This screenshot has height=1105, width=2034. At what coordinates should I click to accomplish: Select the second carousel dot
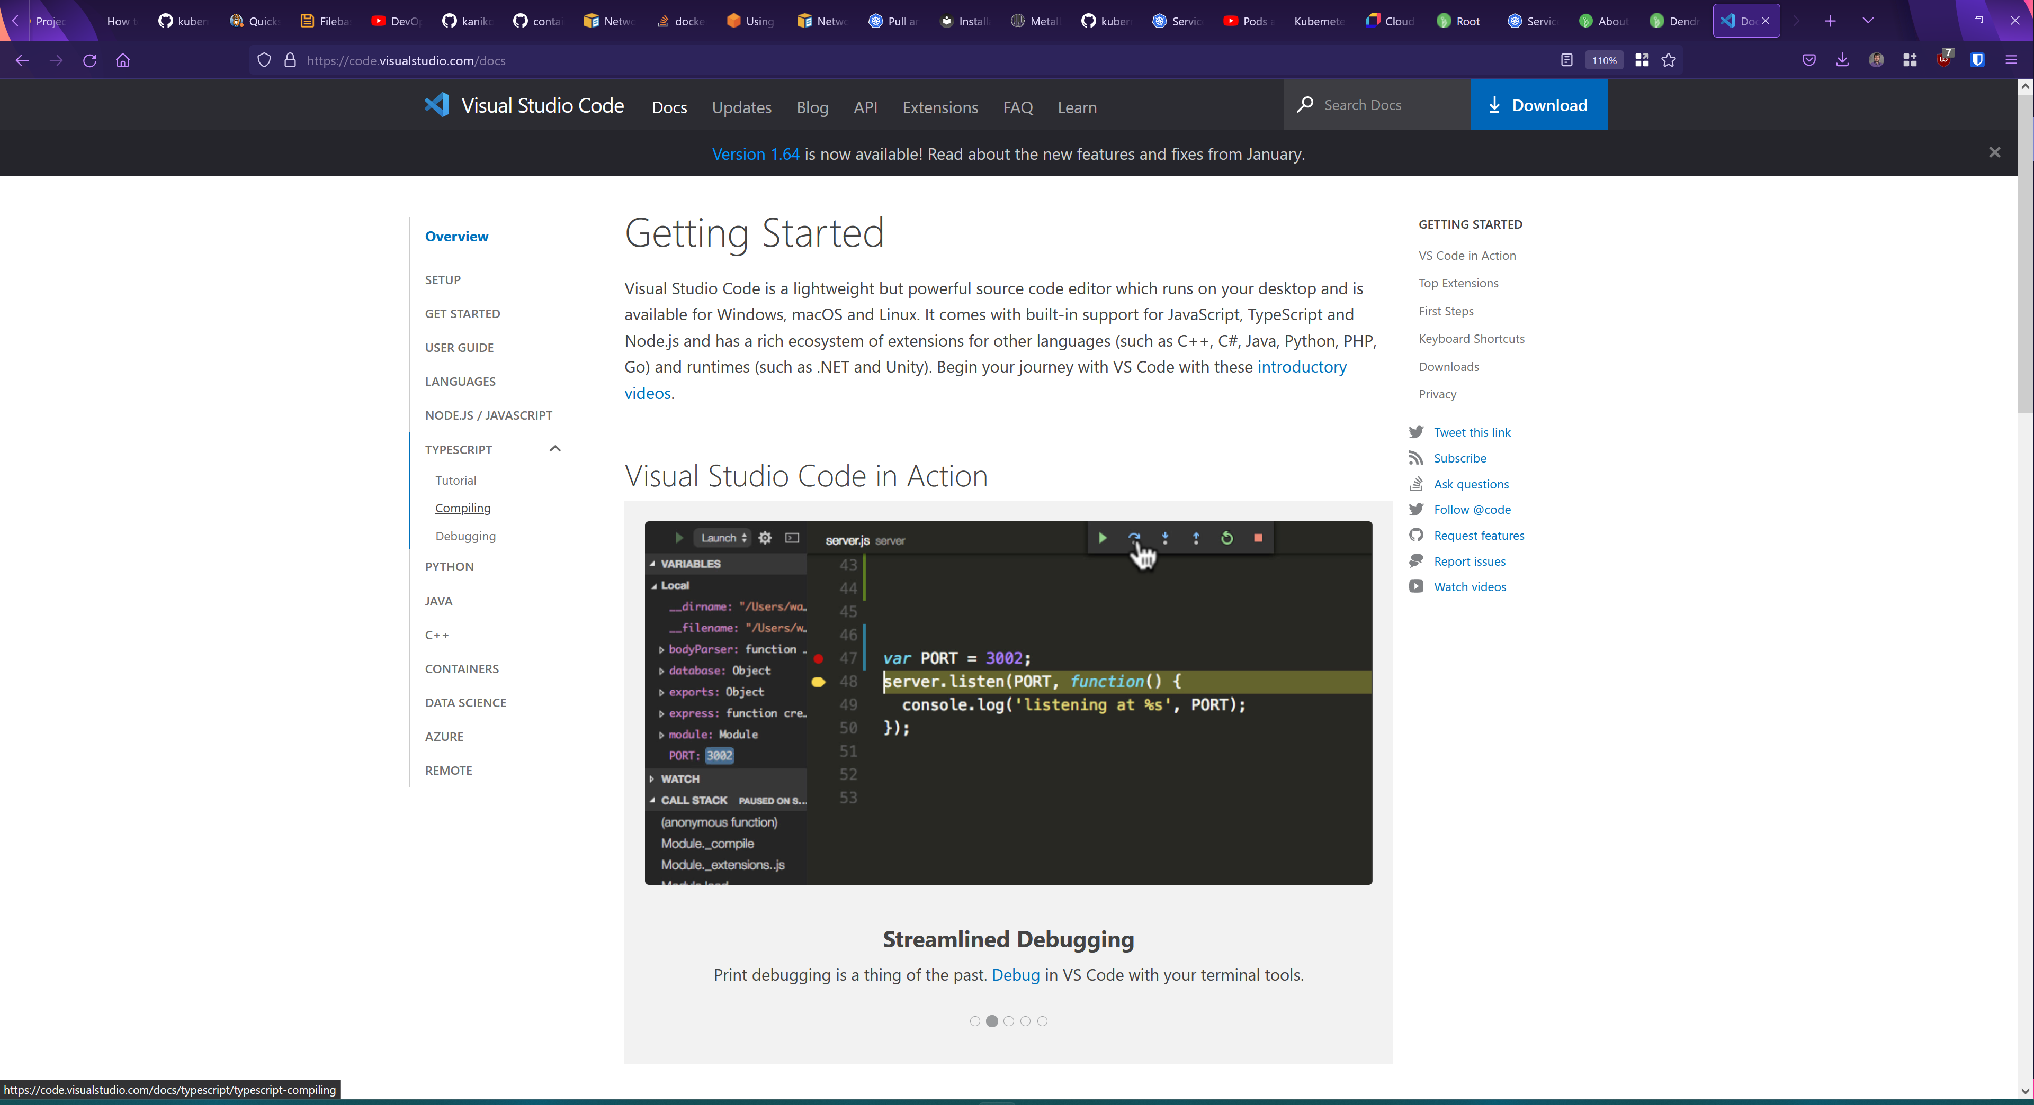[x=992, y=1020]
